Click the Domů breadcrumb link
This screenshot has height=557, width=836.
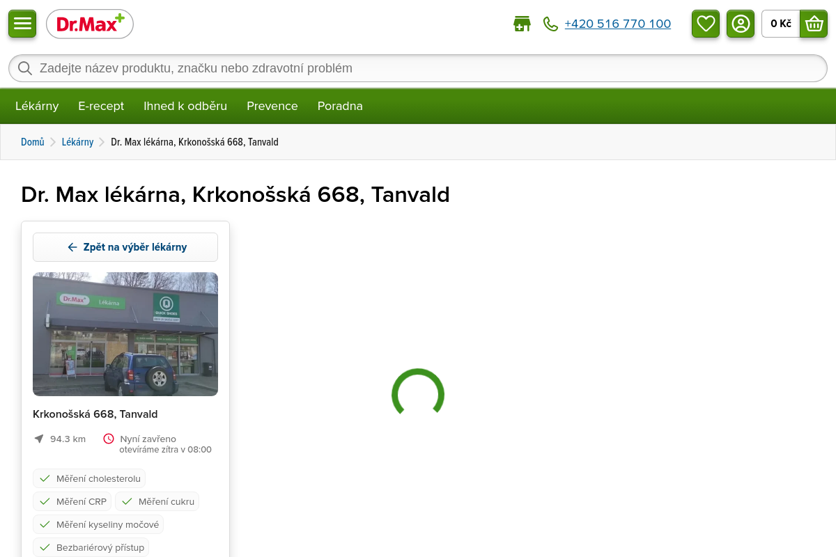32,142
